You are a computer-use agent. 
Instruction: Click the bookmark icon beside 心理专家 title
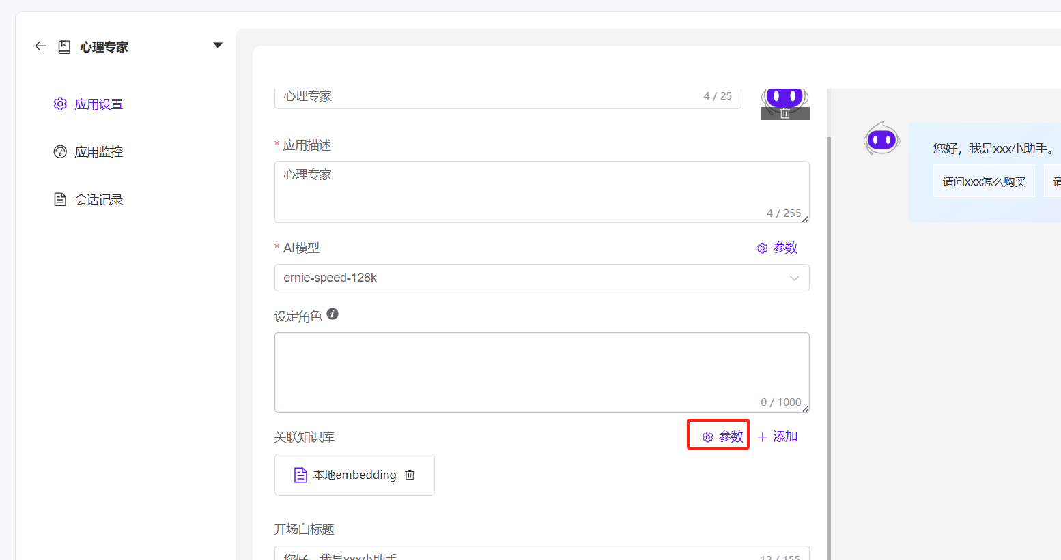click(x=63, y=46)
